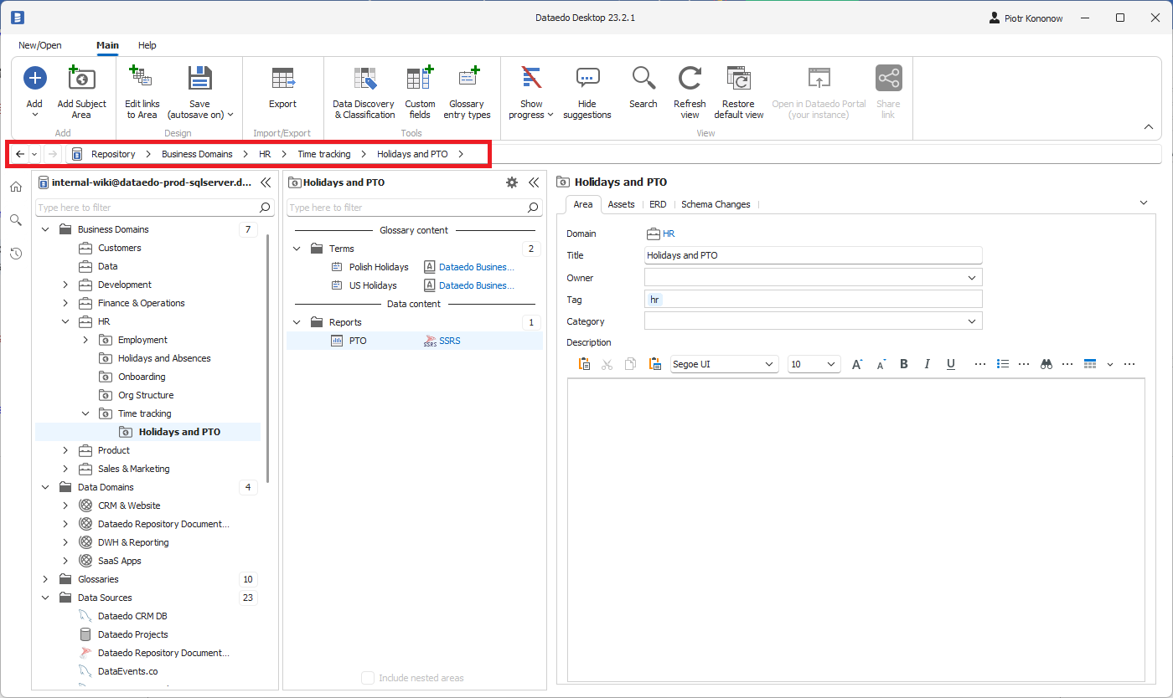Collapse the Holidays and PTO content panel

[x=534, y=182]
